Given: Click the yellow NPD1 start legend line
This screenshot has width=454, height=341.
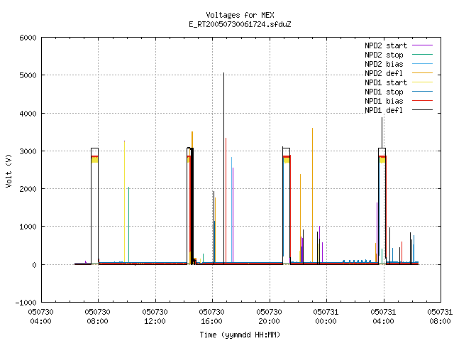Looking at the screenshot, I should [x=423, y=82].
